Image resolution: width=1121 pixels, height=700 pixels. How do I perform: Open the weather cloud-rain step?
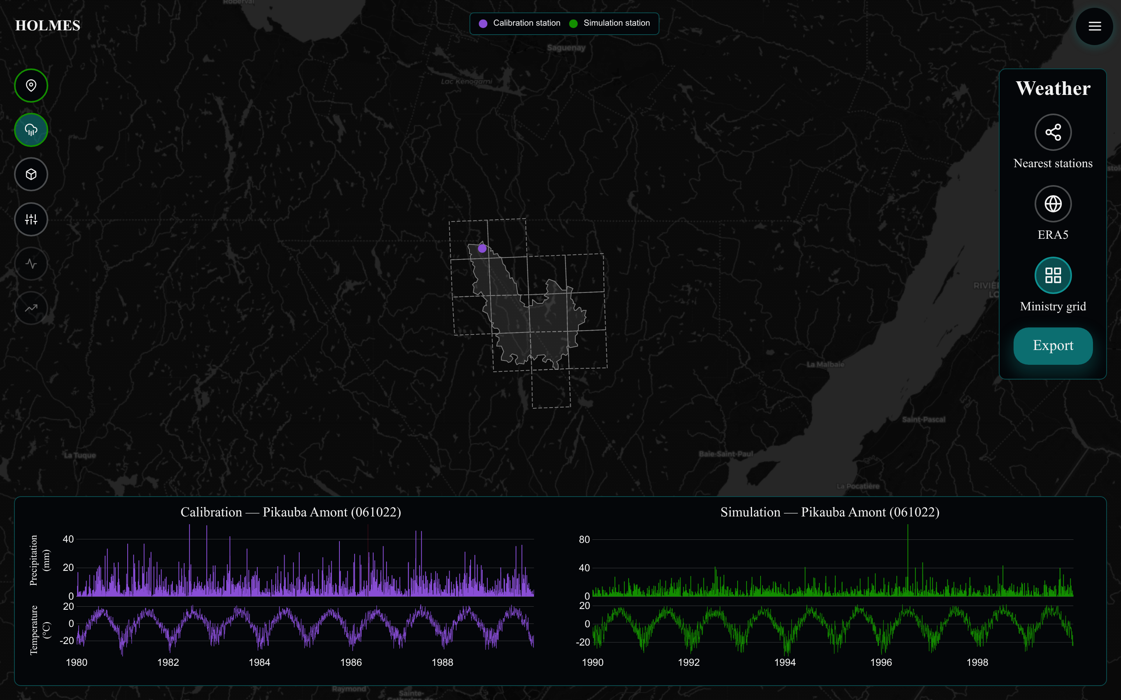(31, 130)
